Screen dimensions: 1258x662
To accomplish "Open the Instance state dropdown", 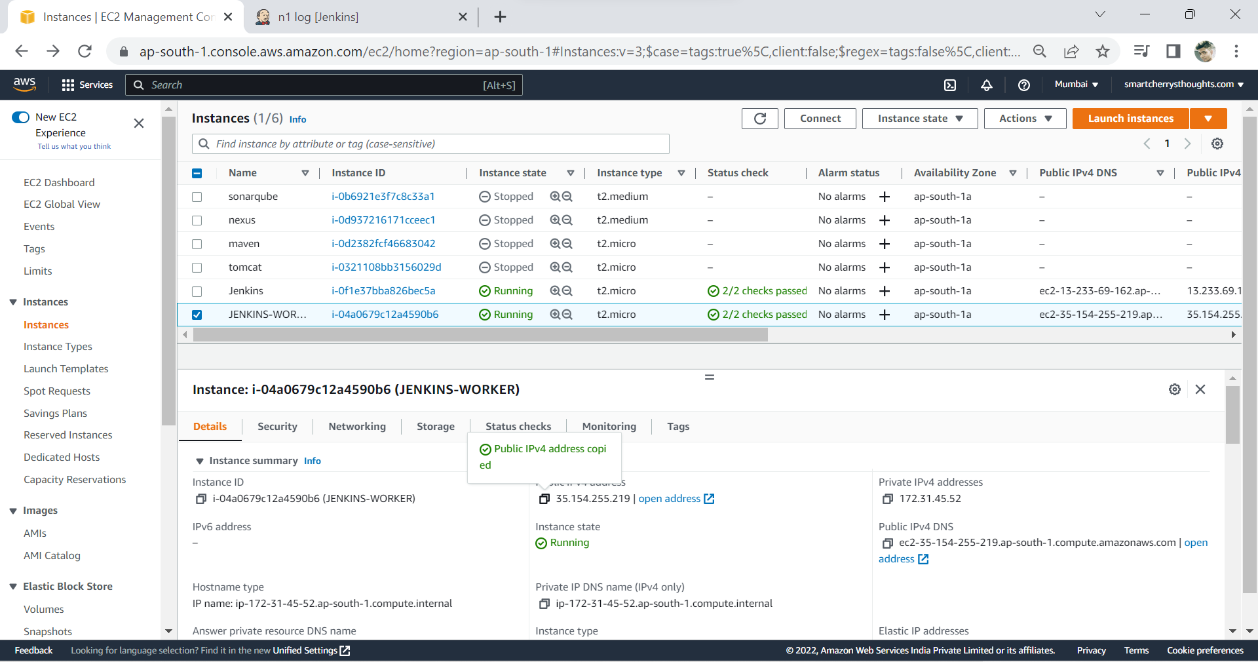I will pyautogui.click(x=919, y=119).
